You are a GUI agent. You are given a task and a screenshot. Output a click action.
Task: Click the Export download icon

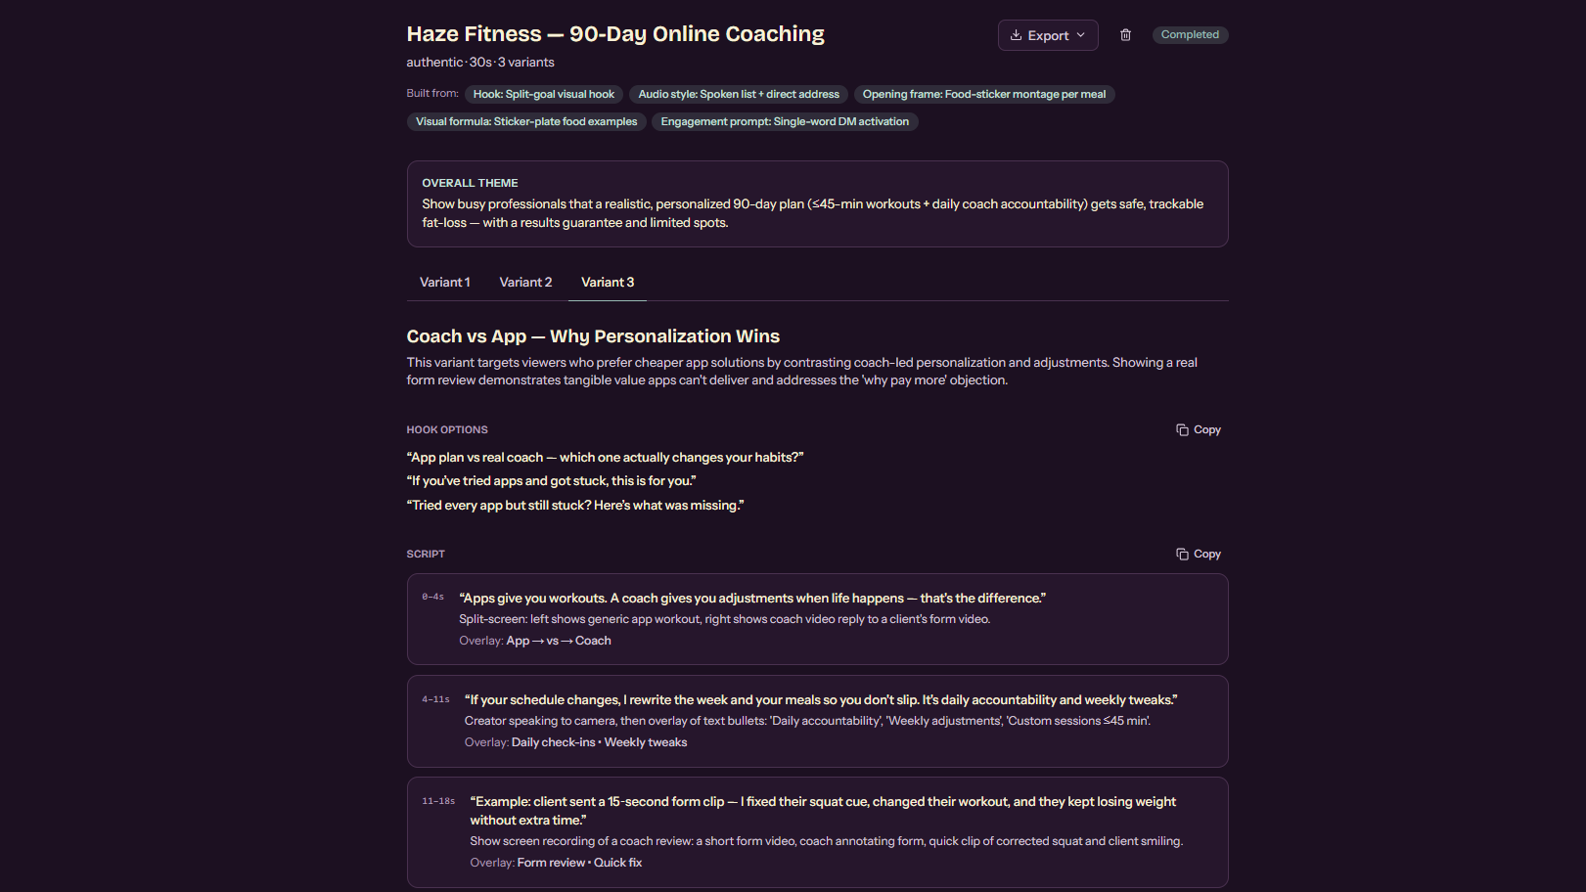[x=1016, y=35]
